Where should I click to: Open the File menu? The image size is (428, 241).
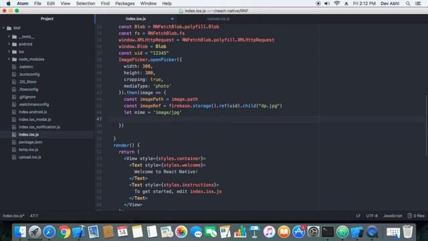tap(37, 3)
